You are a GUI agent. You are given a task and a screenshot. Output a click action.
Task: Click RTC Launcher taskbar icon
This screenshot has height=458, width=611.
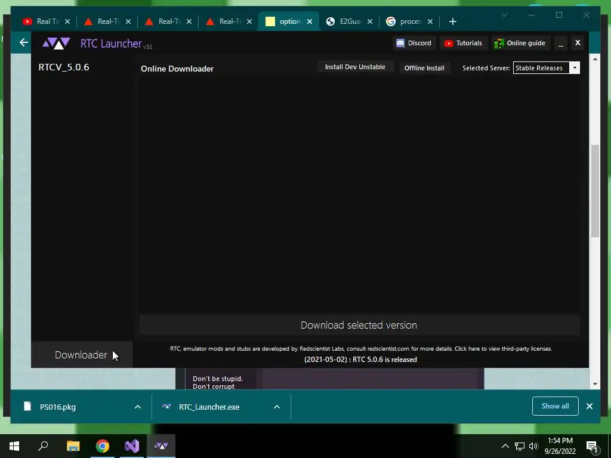point(161,446)
